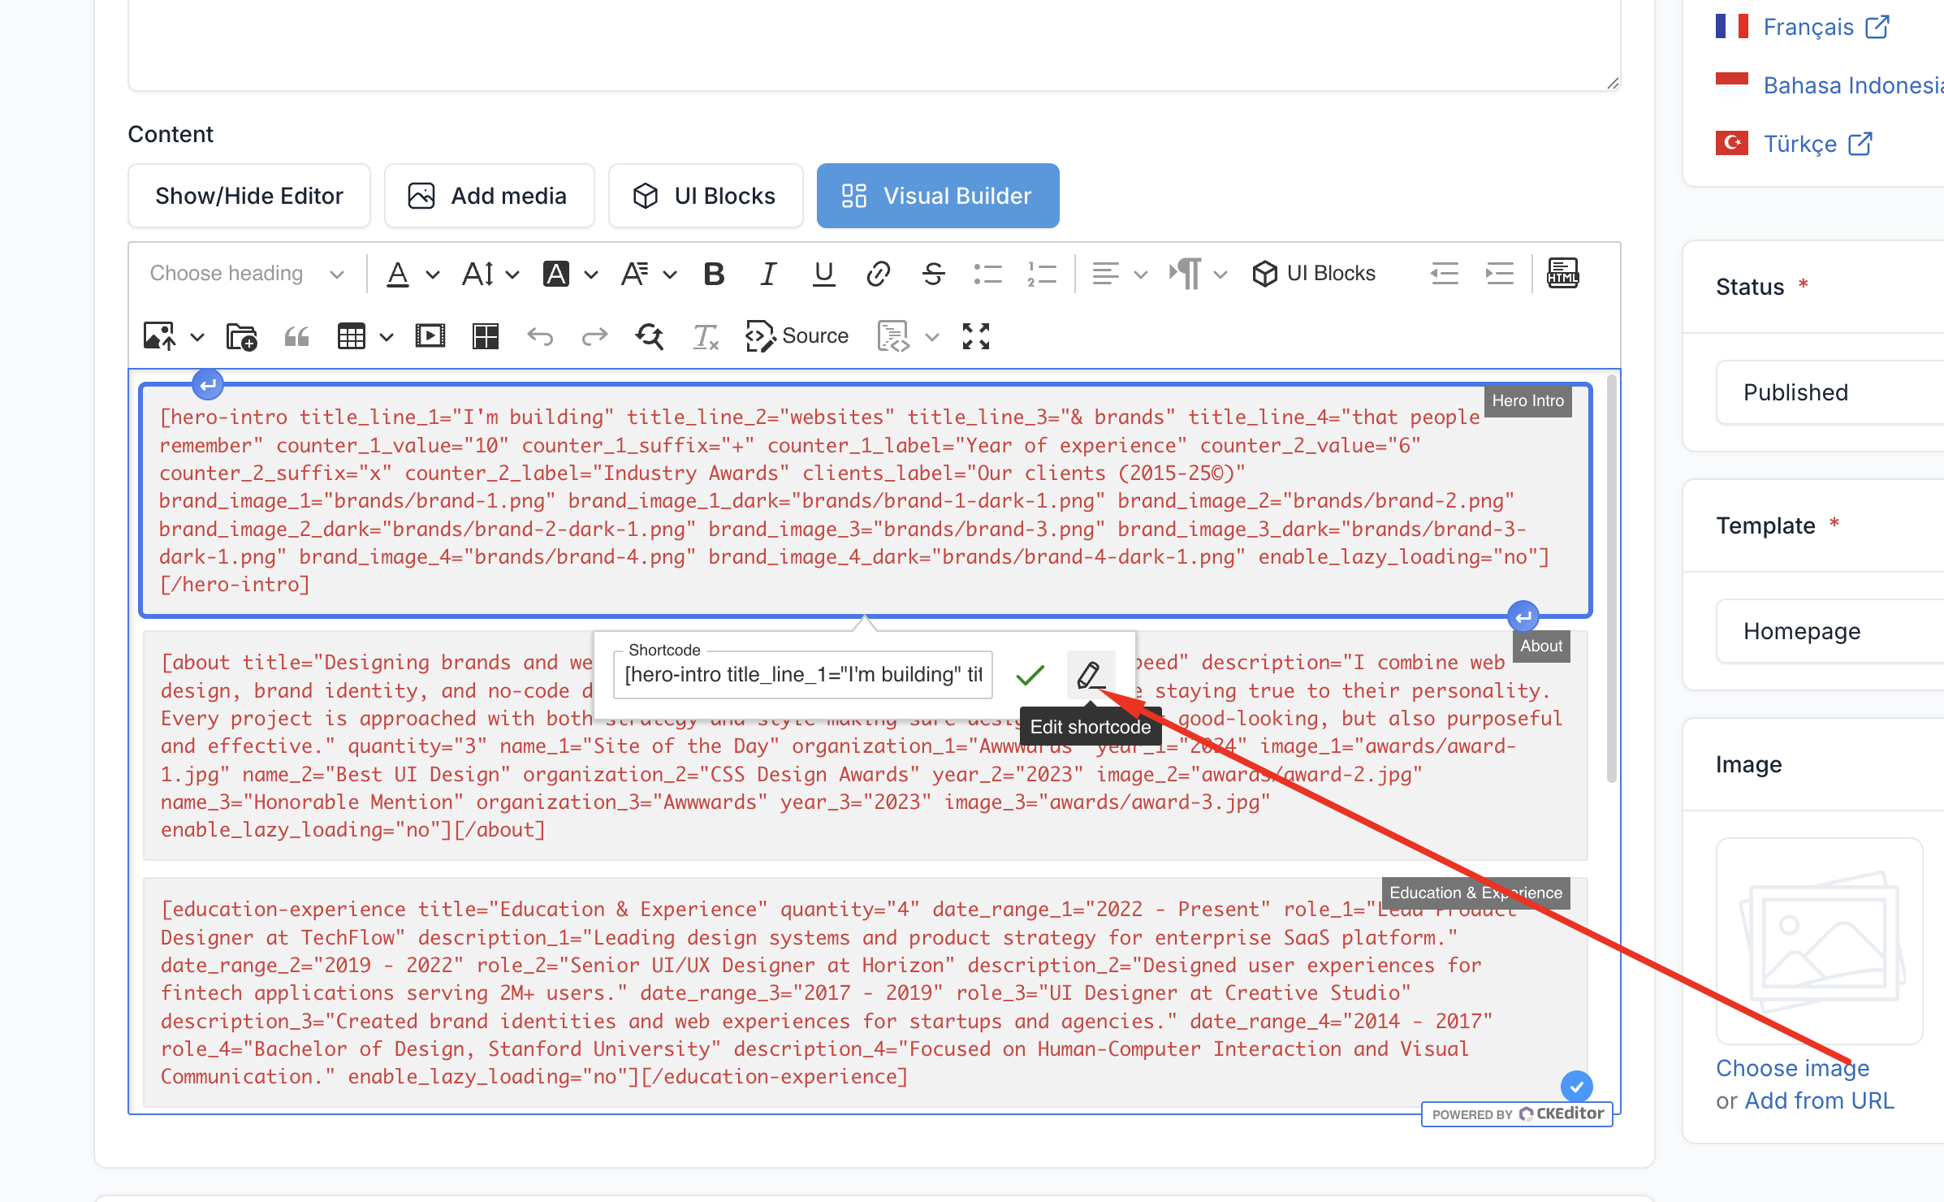Confirm shortcode with green checkmark
The width and height of the screenshot is (1944, 1202).
[1030, 675]
